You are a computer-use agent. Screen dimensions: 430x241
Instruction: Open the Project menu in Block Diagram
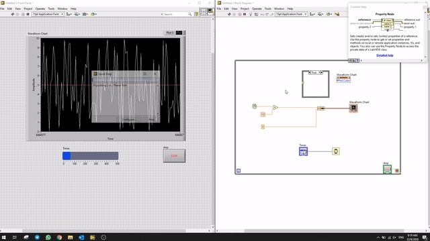[x=245, y=9]
